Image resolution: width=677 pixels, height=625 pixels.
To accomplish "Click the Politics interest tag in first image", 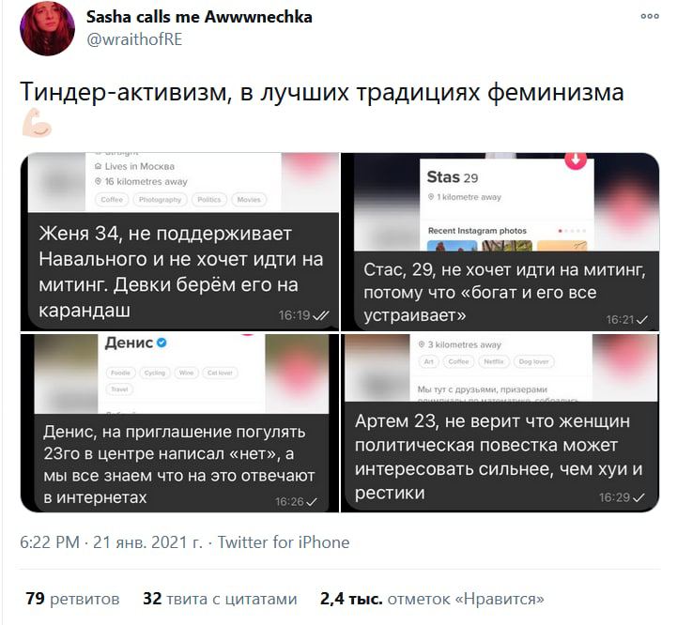I will coord(209,199).
